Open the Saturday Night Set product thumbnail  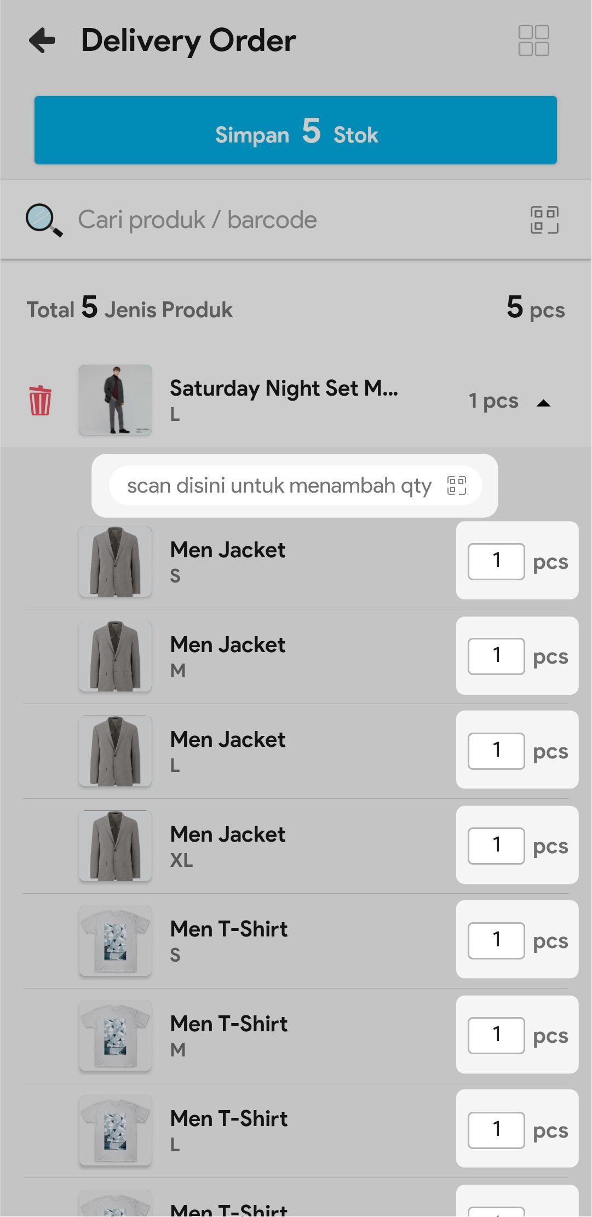click(x=116, y=401)
